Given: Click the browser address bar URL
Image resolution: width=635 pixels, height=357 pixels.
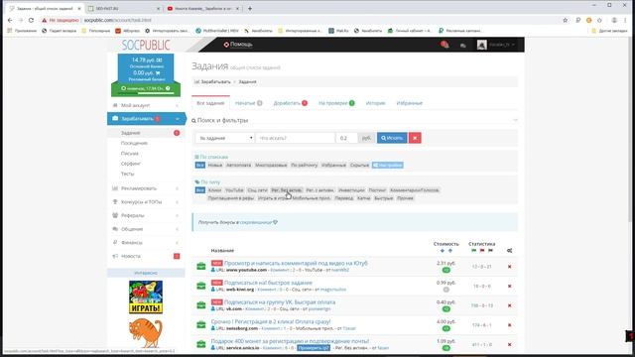Looking at the screenshot, I should pos(118,20).
